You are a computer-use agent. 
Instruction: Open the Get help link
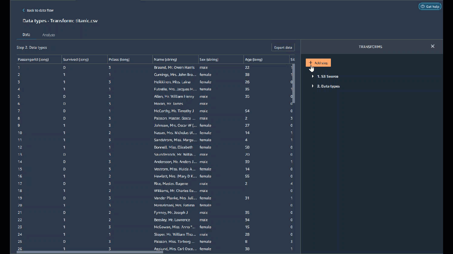[x=430, y=6]
